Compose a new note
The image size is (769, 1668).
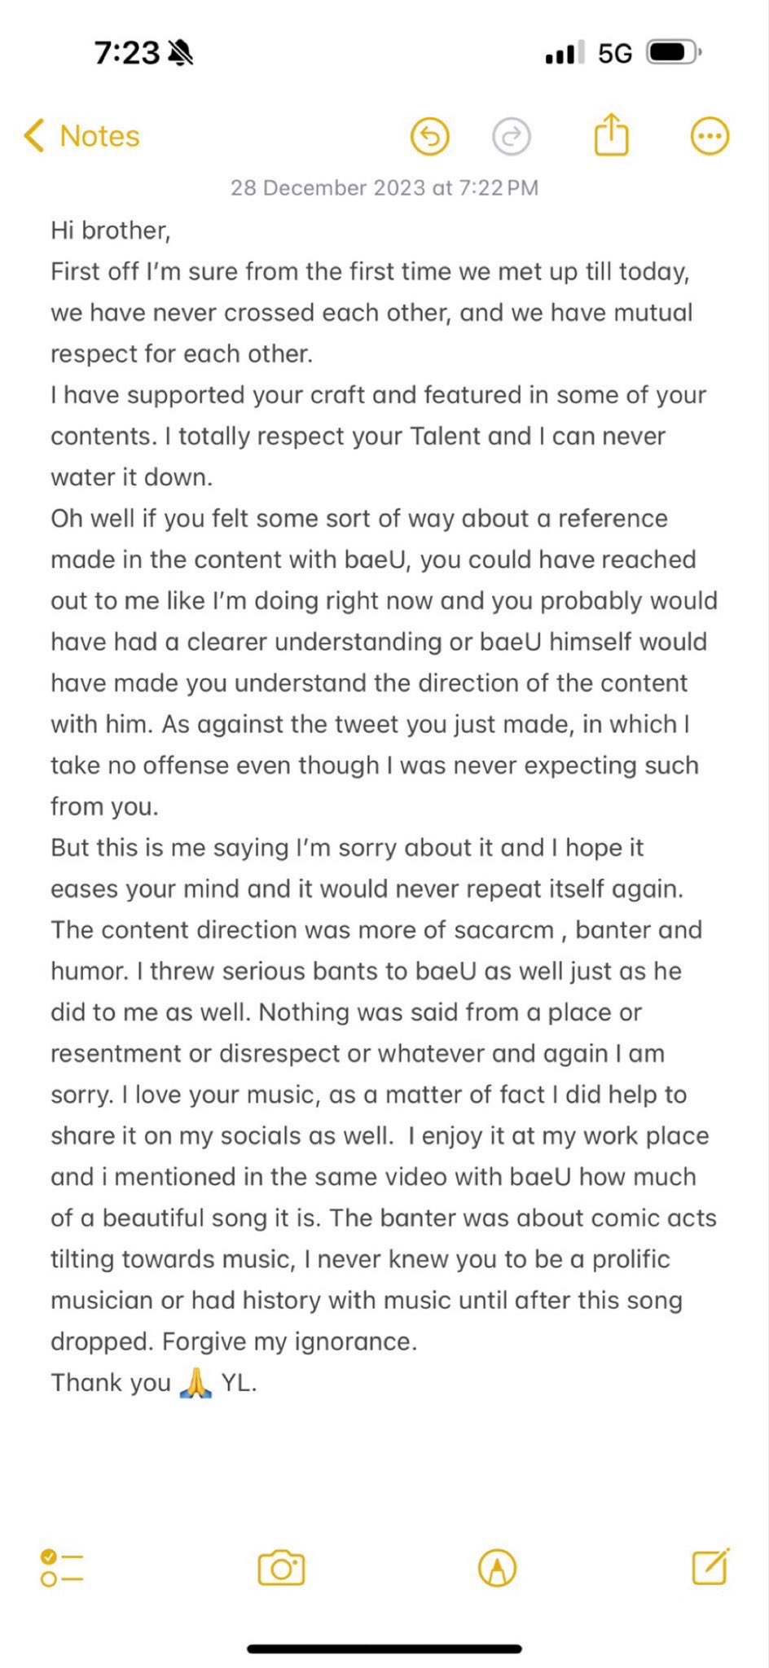coord(710,1566)
